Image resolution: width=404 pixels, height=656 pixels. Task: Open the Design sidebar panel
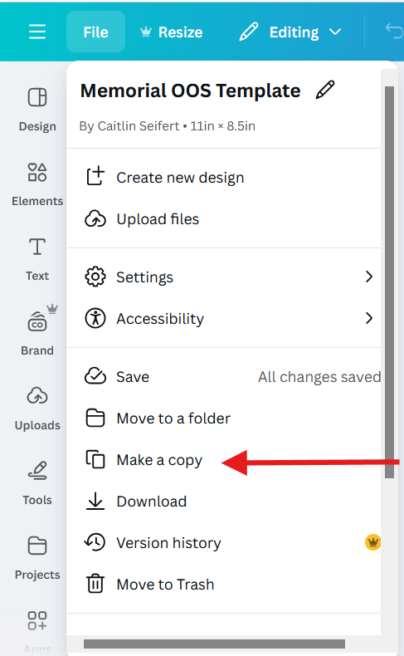tap(37, 109)
